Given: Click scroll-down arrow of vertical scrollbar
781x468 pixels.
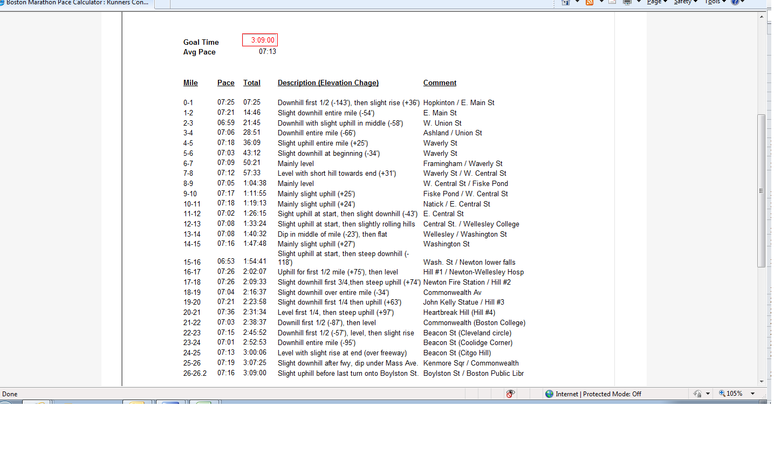Looking at the screenshot, I should pyautogui.click(x=762, y=381).
